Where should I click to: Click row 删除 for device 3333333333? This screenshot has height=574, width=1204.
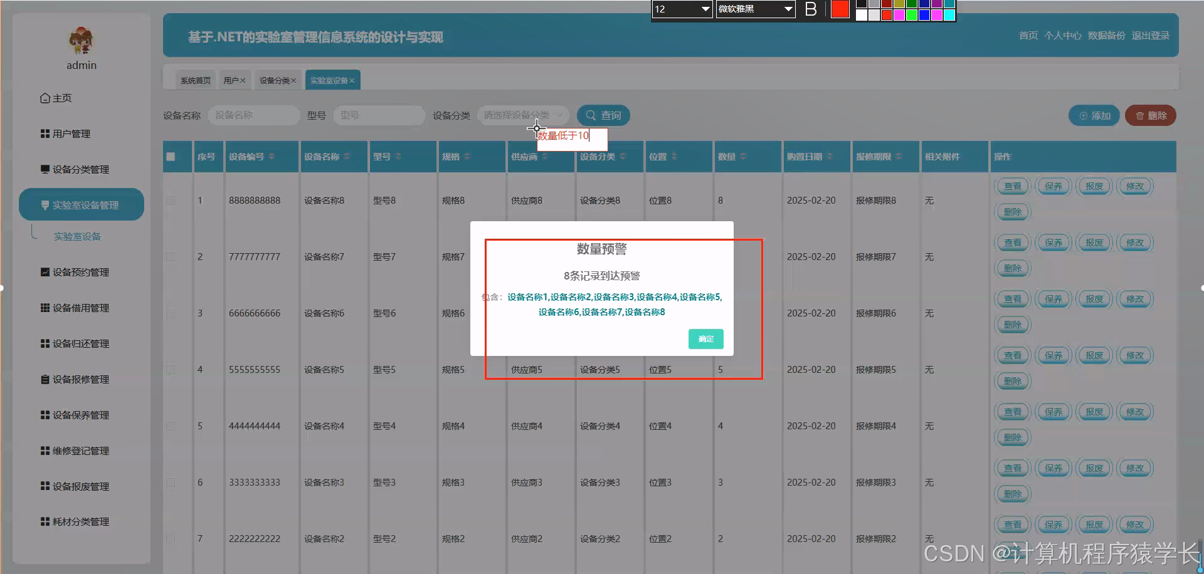click(1013, 494)
